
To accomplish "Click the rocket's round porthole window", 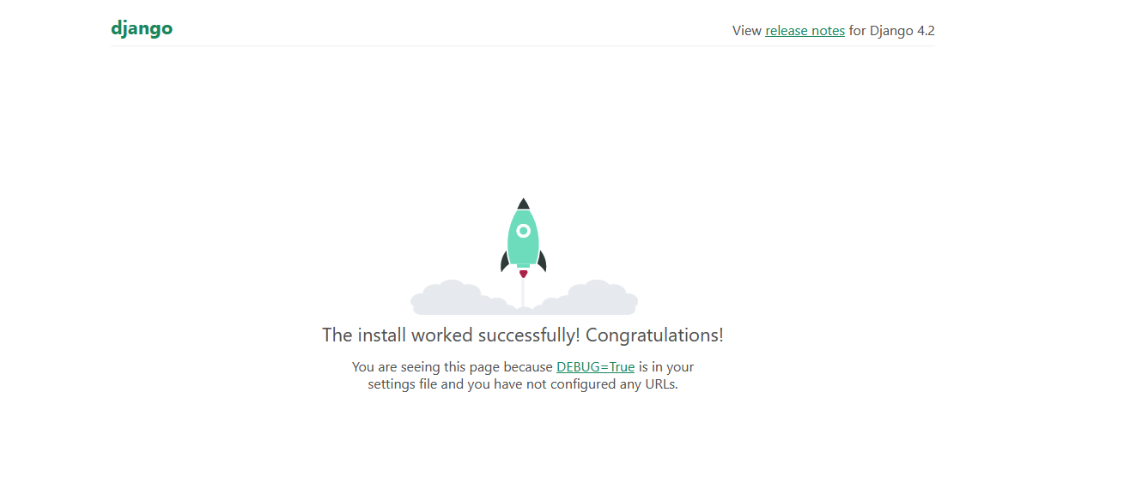I will click(523, 231).
